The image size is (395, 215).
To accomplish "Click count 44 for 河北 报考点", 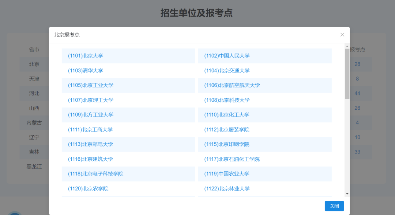I will pos(357,93).
